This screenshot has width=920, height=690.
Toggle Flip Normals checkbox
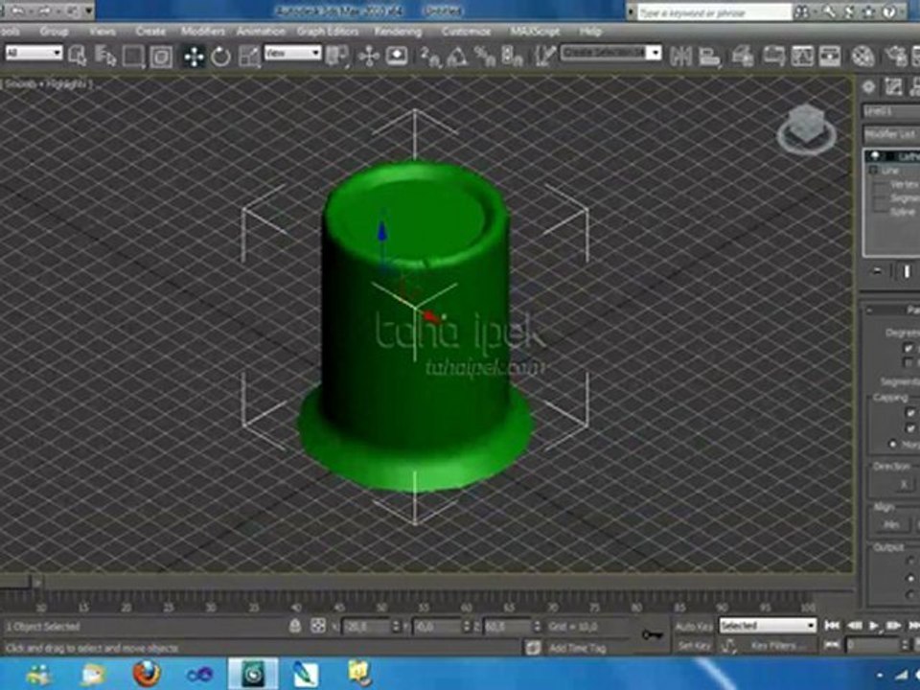(908, 362)
